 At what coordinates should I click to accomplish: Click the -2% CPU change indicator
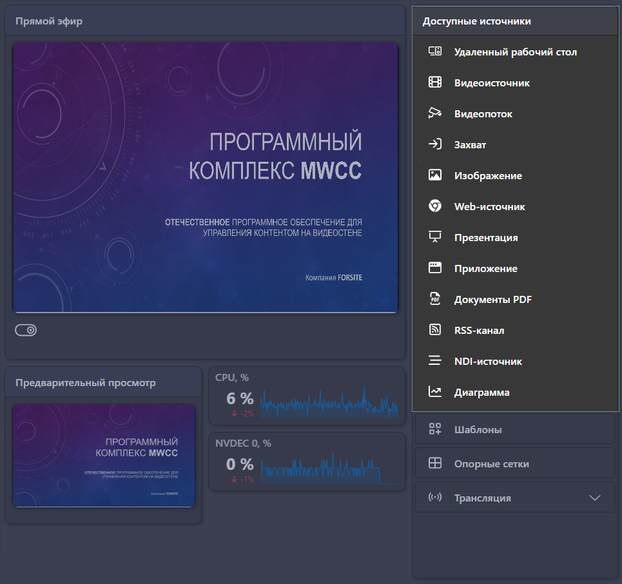(242, 413)
